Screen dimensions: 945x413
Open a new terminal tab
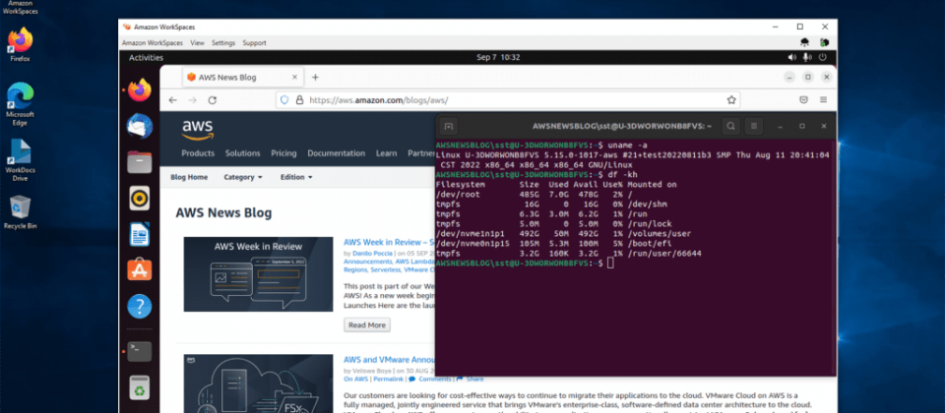point(447,127)
